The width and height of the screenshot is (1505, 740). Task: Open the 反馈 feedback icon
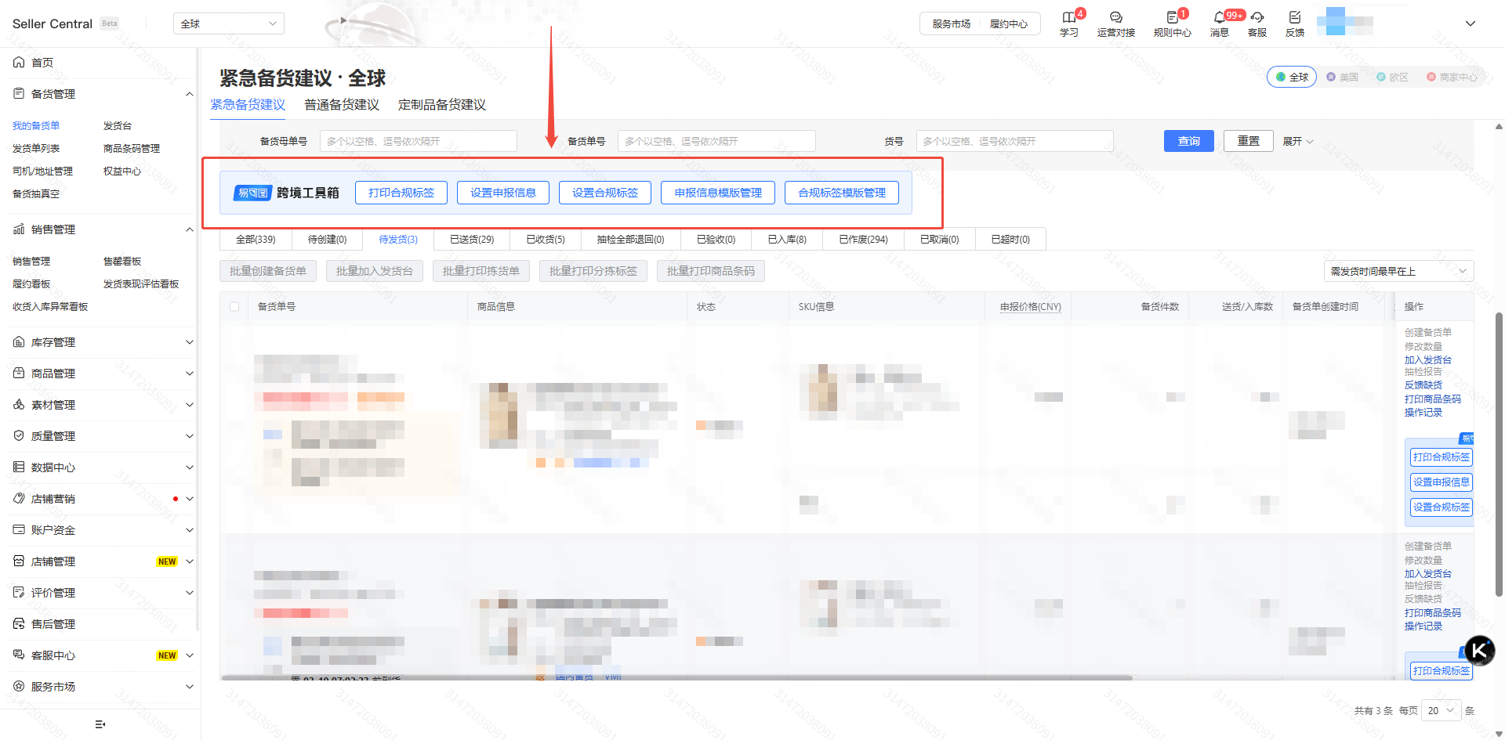(1295, 17)
